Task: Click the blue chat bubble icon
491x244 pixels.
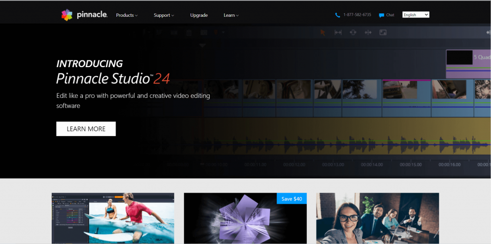Action: tap(381, 15)
